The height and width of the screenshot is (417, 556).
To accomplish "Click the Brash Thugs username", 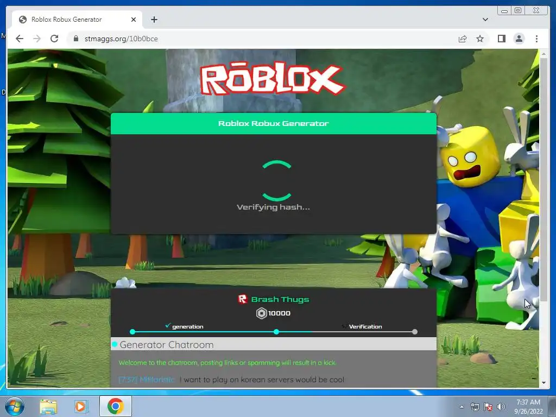I will click(x=280, y=300).
